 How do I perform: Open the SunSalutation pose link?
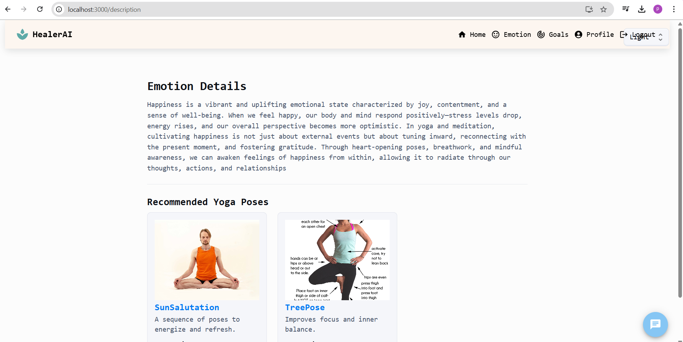pos(187,307)
